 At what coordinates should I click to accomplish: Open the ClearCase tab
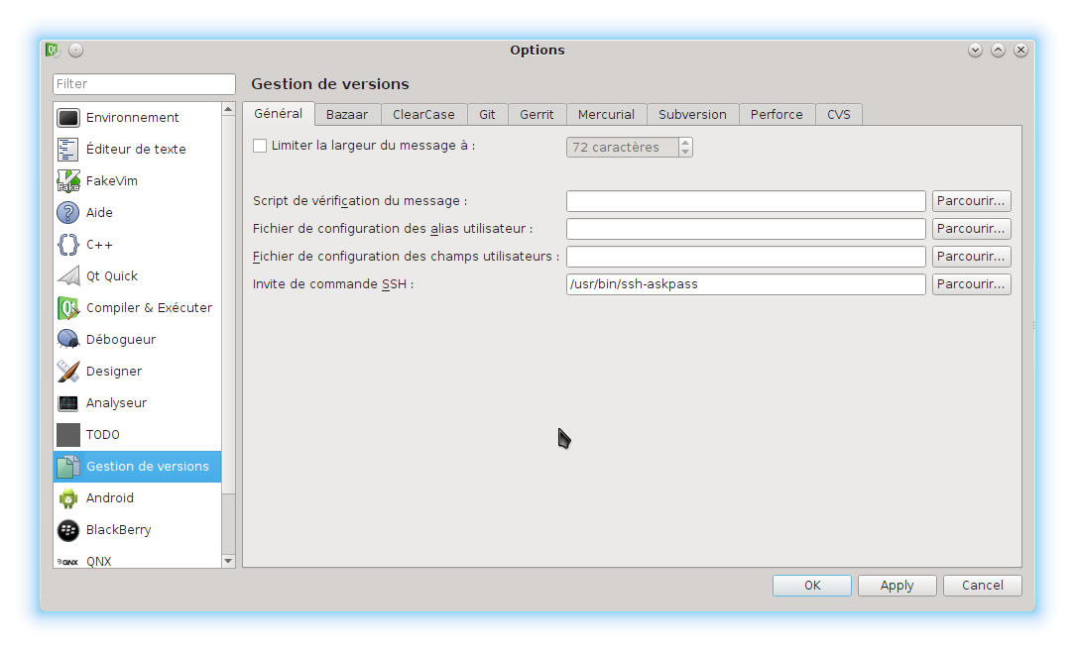(423, 114)
